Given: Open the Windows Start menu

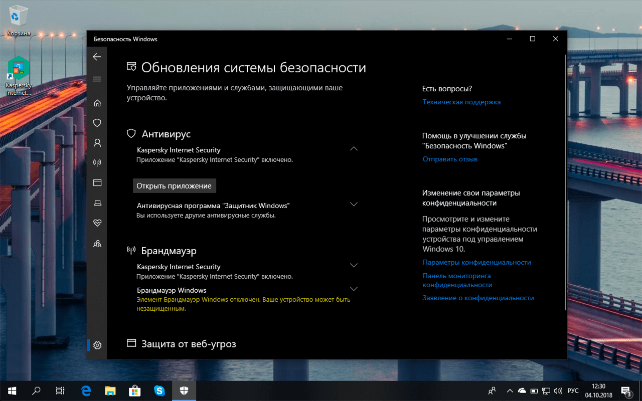Looking at the screenshot, I should 11,390.
